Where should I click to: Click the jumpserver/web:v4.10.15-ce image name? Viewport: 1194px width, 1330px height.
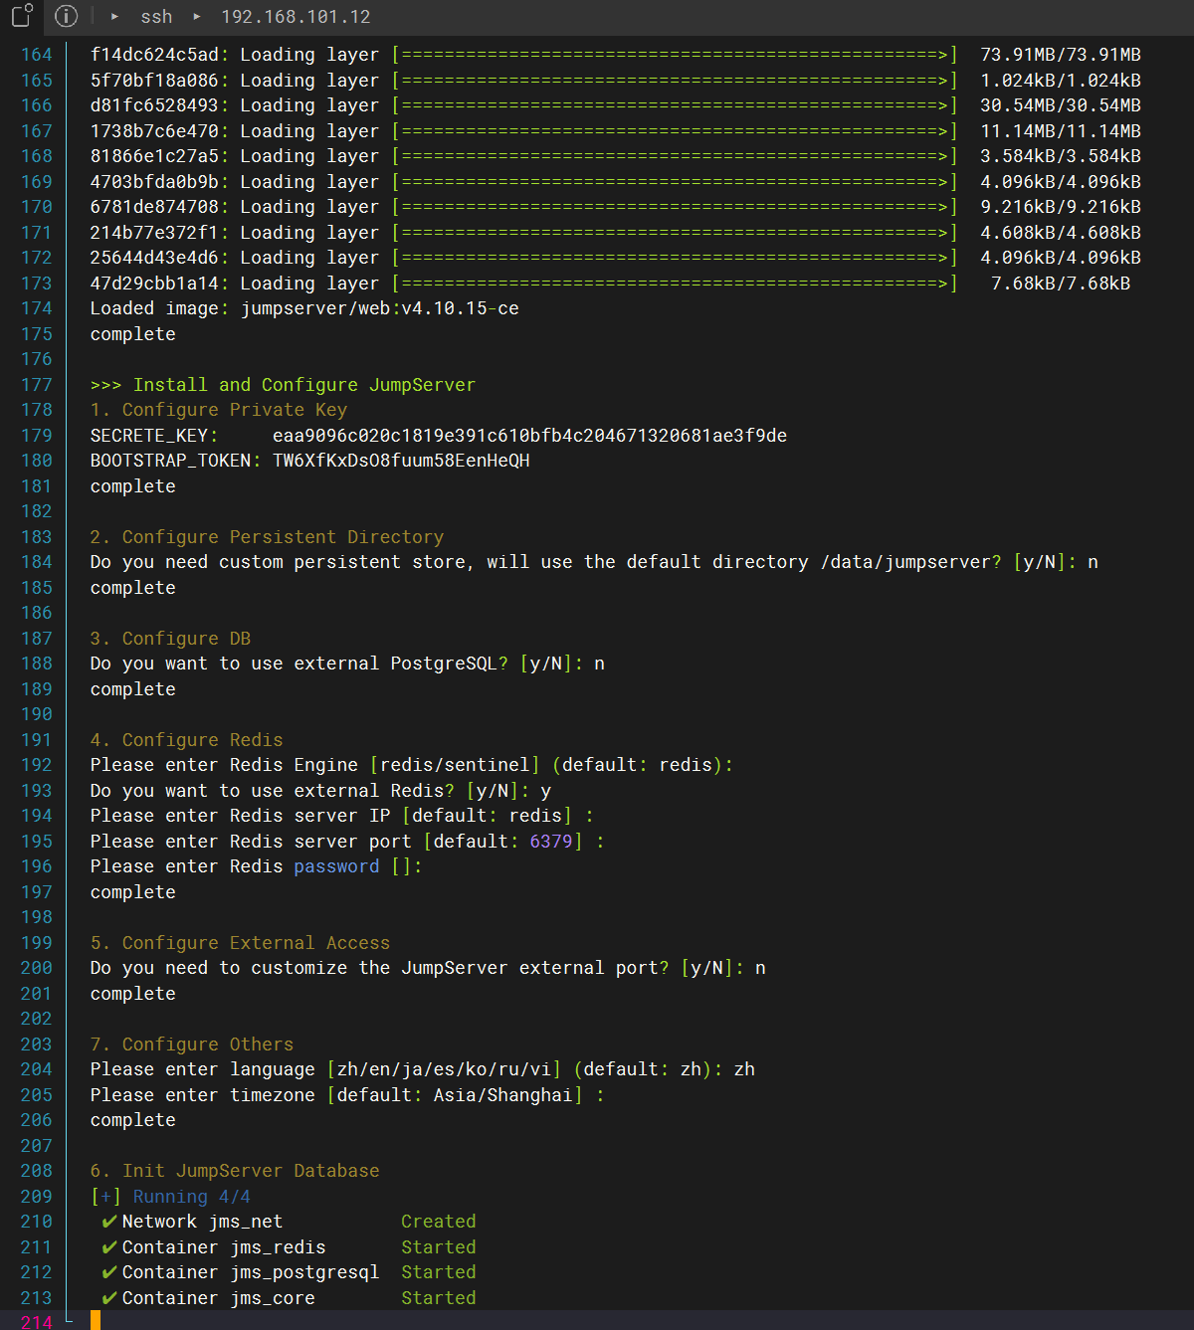(380, 308)
